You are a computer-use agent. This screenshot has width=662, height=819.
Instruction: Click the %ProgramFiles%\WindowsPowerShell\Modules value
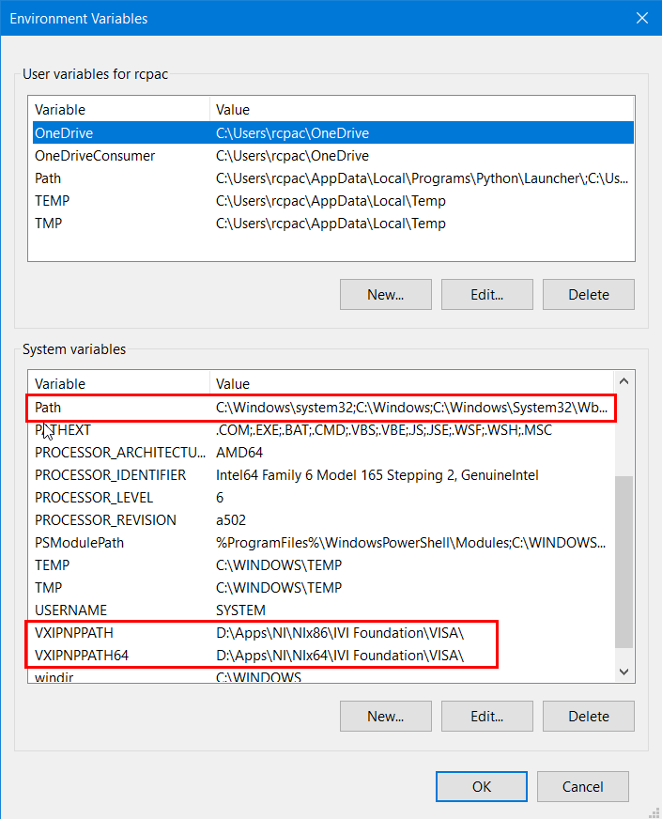click(x=411, y=542)
